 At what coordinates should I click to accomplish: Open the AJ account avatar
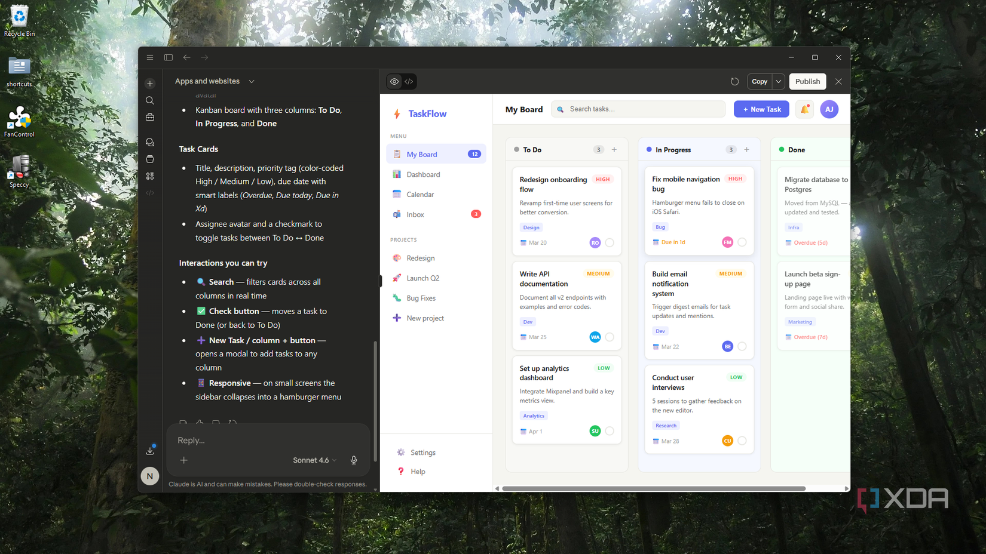tap(829, 109)
